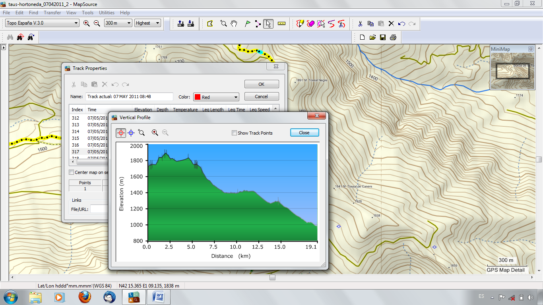Open the Find menu
The image size is (543, 305).
(34, 13)
